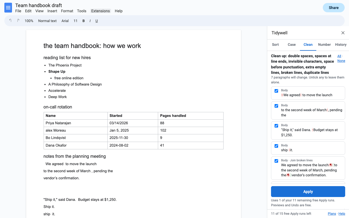Undo the last action
The height and width of the screenshot is (218, 349).
tap(10, 21)
